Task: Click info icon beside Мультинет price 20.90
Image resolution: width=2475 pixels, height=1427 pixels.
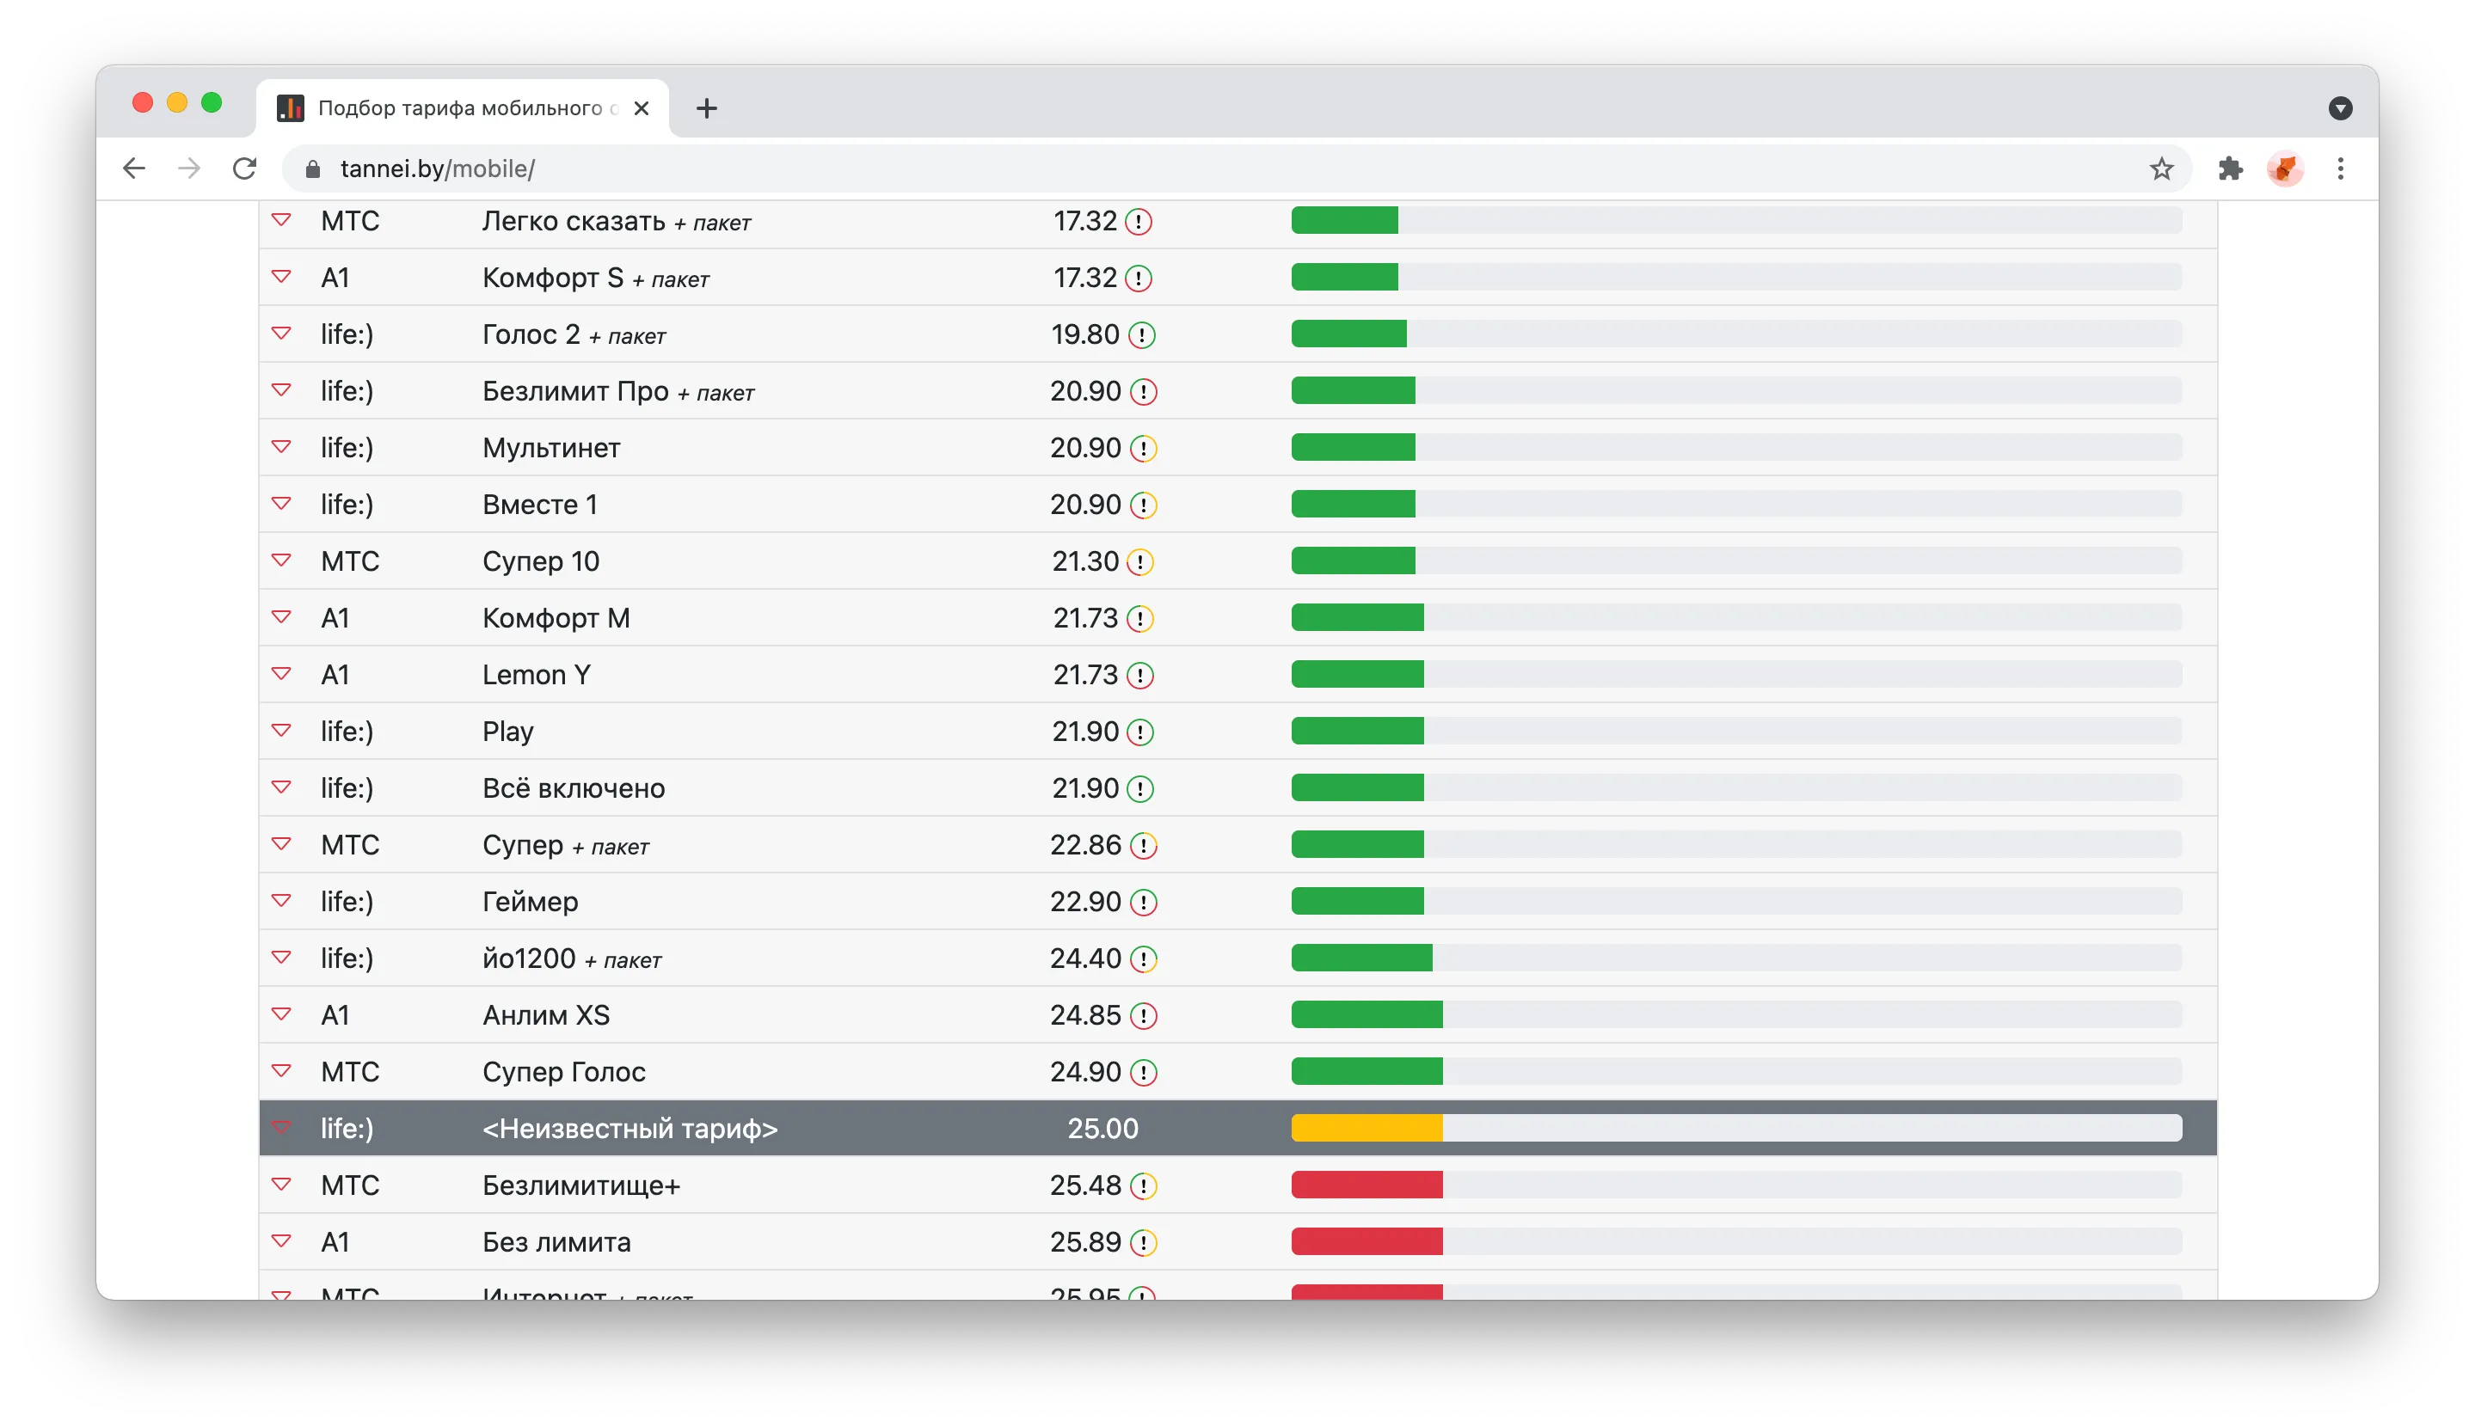Action: (x=1143, y=449)
